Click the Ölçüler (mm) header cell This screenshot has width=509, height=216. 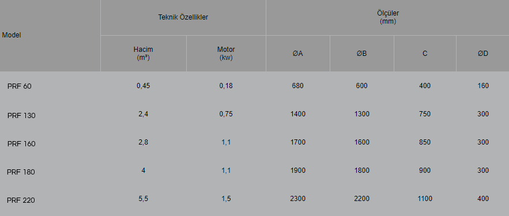pyautogui.click(x=388, y=17)
